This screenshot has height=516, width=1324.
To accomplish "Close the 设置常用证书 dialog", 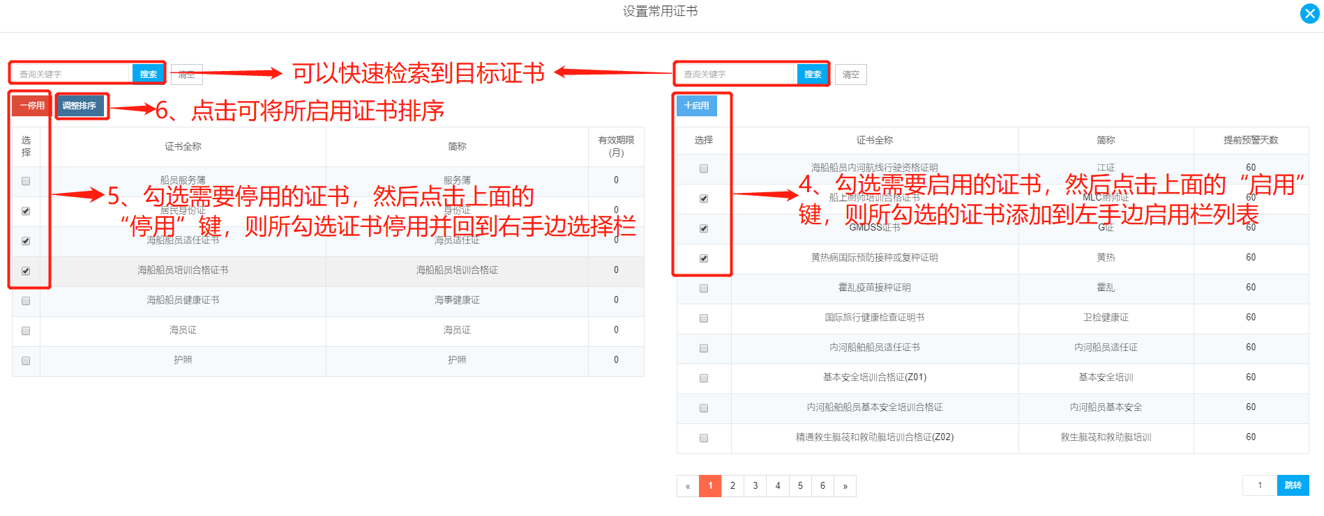I will point(1309,13).
